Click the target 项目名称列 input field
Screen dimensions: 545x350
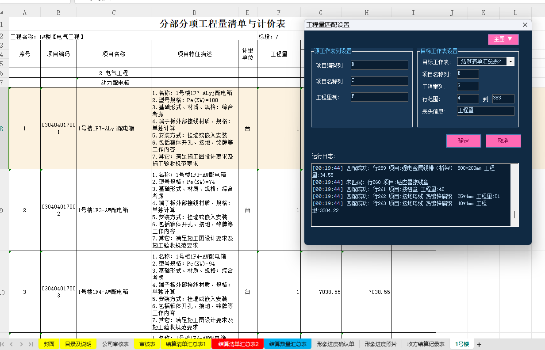click(468, 74)
